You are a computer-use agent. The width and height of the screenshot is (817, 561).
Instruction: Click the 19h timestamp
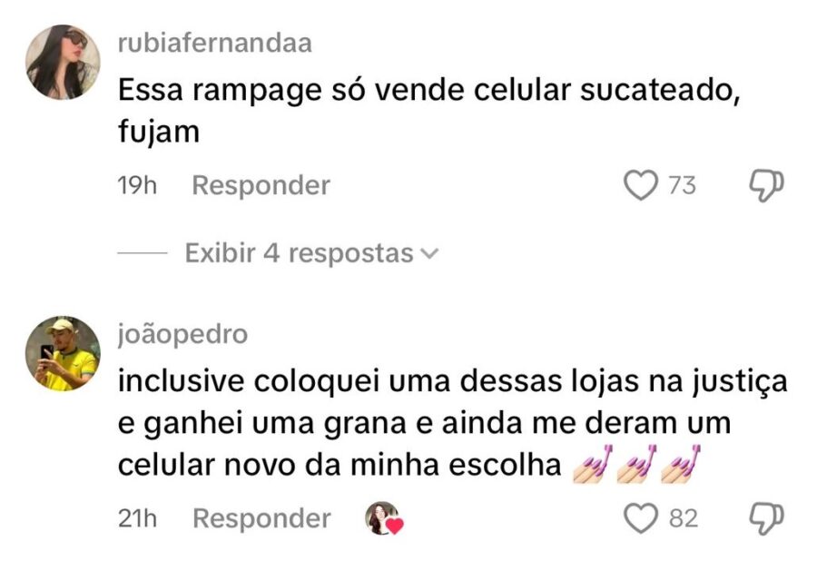click(138, 185)
